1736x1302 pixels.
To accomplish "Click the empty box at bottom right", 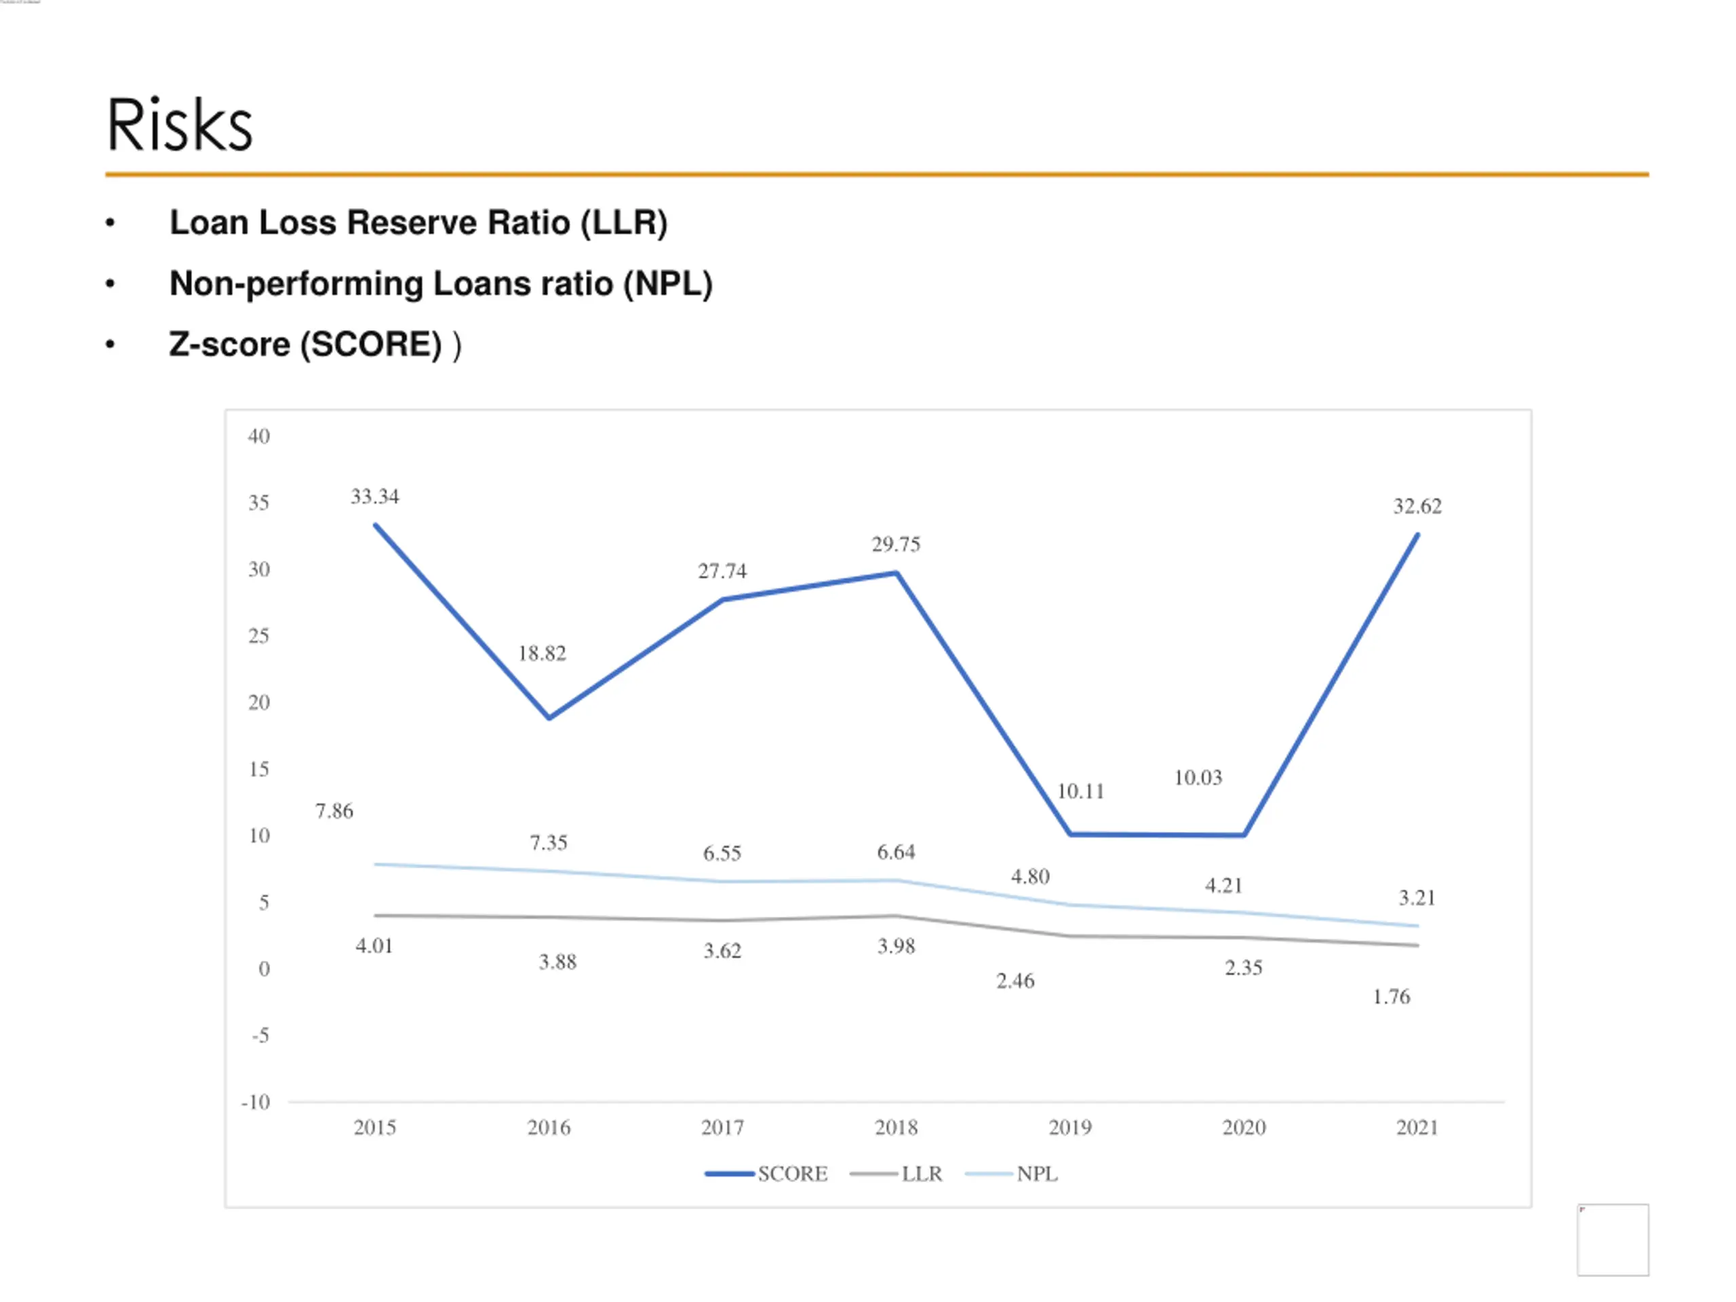I will (x=1613, y=1240).
